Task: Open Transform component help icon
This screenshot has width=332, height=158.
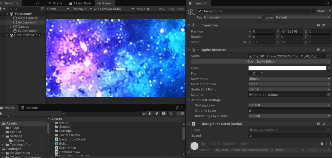Action: [318, 25]
